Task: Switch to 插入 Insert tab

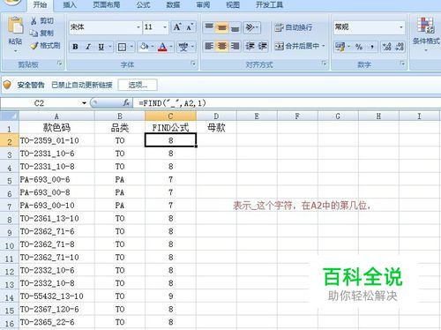Action: [70, 4]
